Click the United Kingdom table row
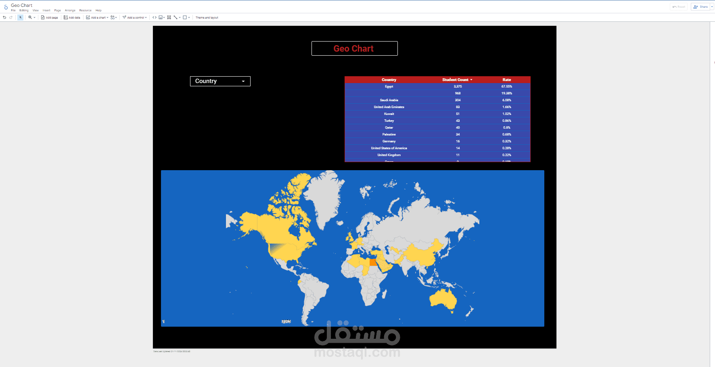 [x=437, y=155]
